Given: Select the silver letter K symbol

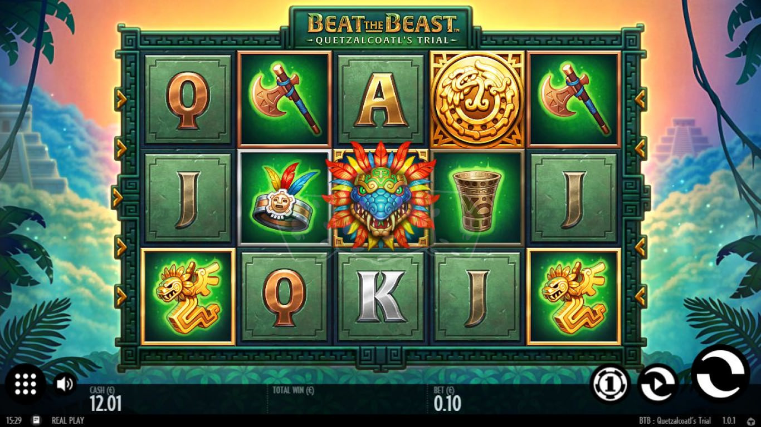Looking at the screenshot, I should (x=381, y=296).
